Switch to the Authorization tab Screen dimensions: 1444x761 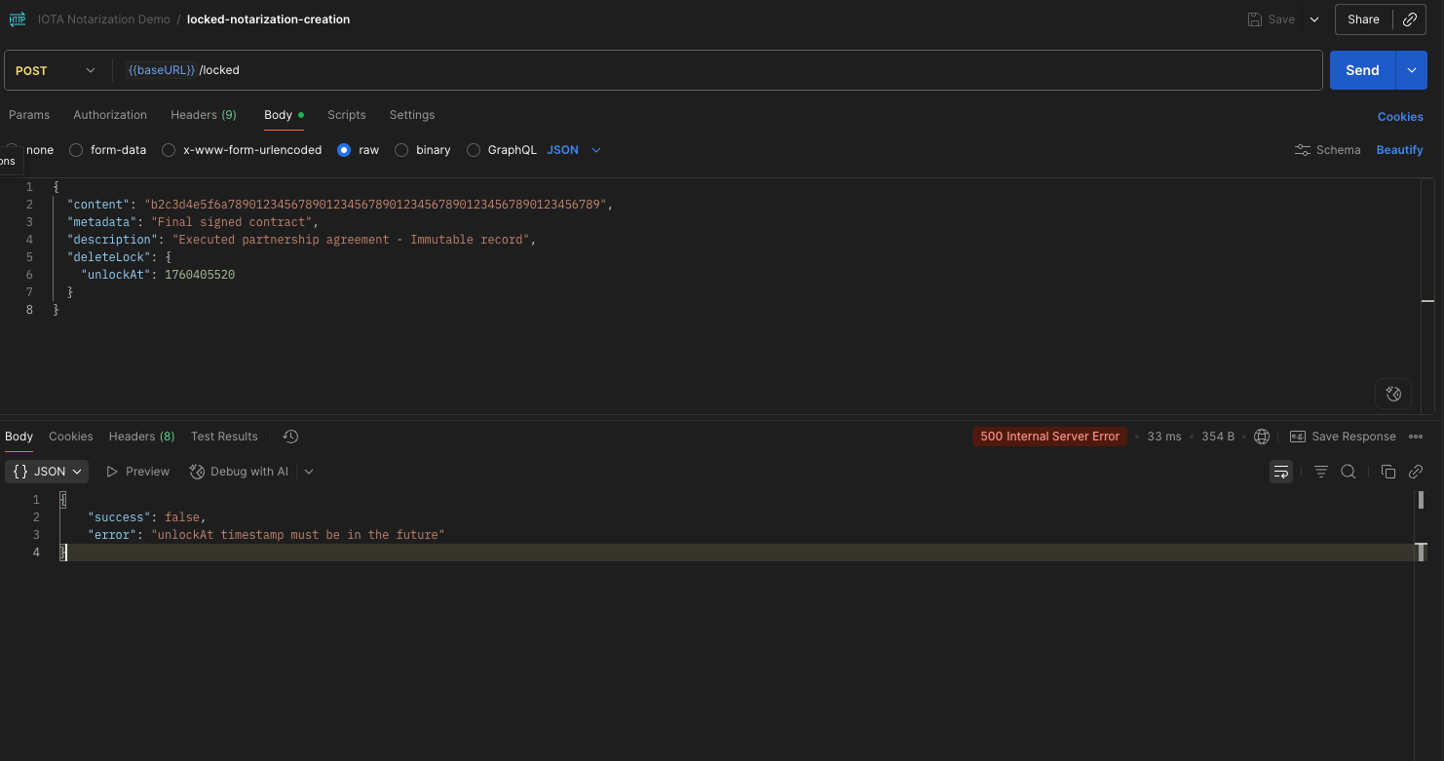tap(109, 114)
